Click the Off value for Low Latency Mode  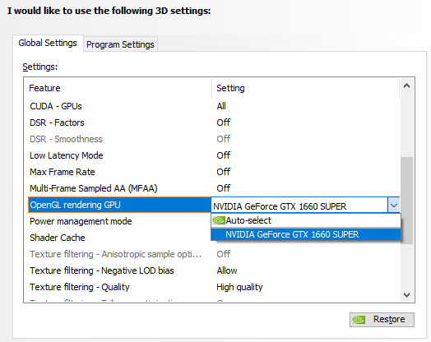tap(224, 155)
